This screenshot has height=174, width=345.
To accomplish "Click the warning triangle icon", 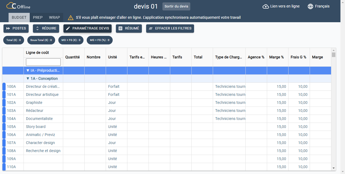I will (71, 18).
